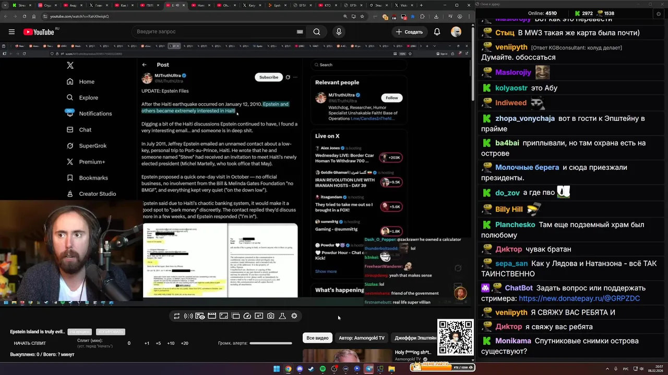Click the Создать create button
668x375 pixels.
pyautogui.click(x=410, y=32)
